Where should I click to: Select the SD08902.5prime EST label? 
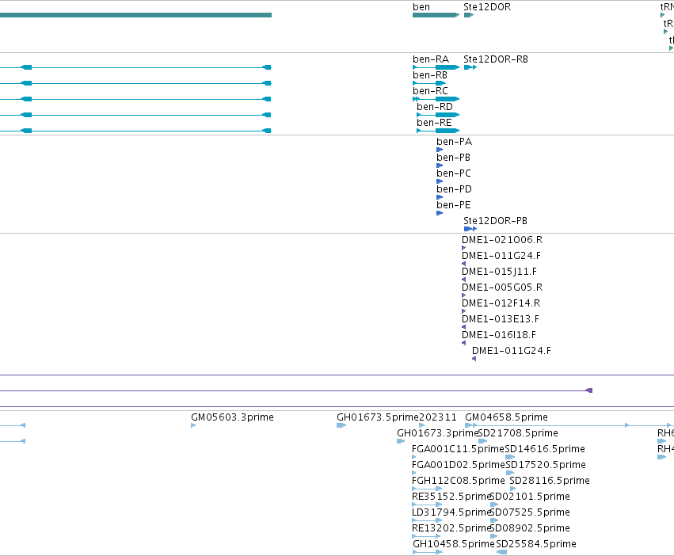[x=530, y=528]
